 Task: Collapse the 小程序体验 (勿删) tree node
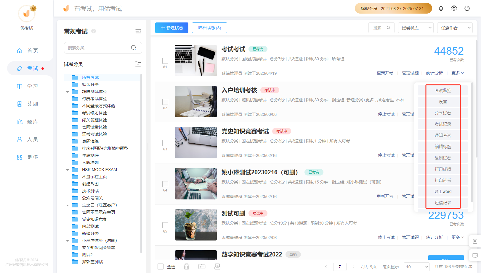tap(68, 241)
